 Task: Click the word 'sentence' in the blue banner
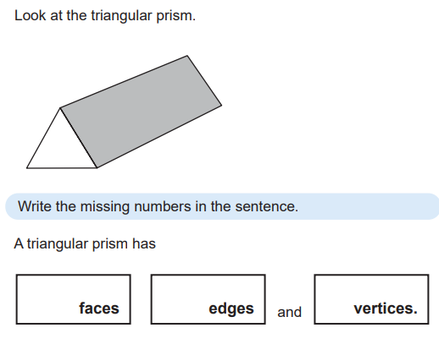[x=265, y=206]
